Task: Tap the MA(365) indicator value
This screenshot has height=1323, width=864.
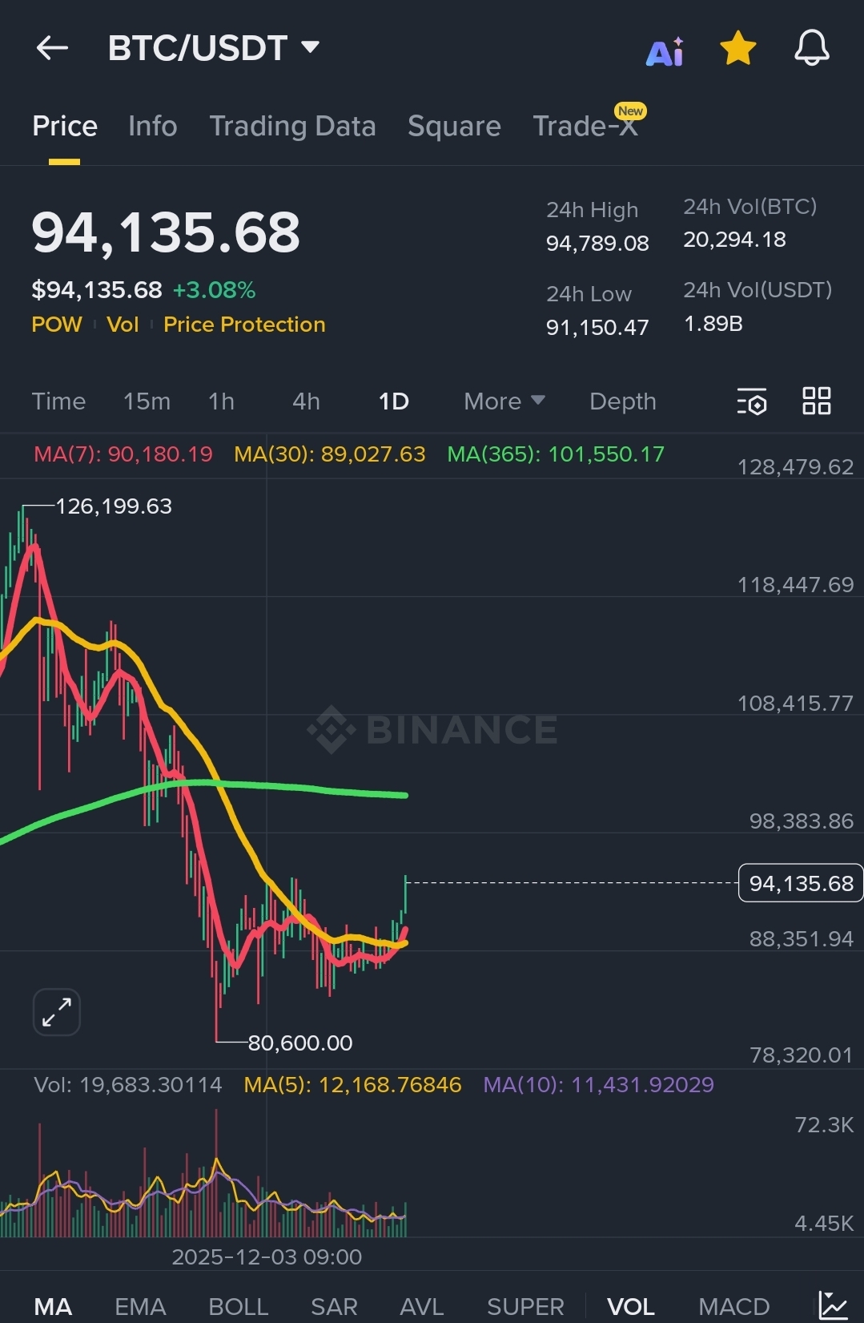Action: tap(556, 454)
